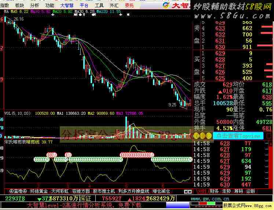Click the VOL(5,10,20) volume indicator label
This screenshot has height=210, width=274.
(17, 113)
